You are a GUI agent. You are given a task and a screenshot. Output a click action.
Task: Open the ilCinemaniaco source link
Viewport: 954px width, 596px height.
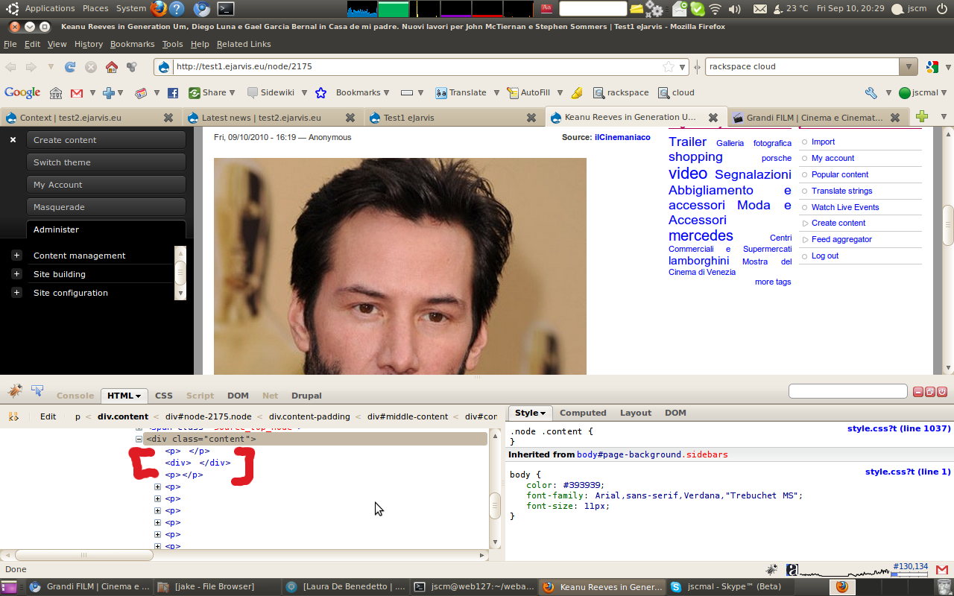coord(622,137)
